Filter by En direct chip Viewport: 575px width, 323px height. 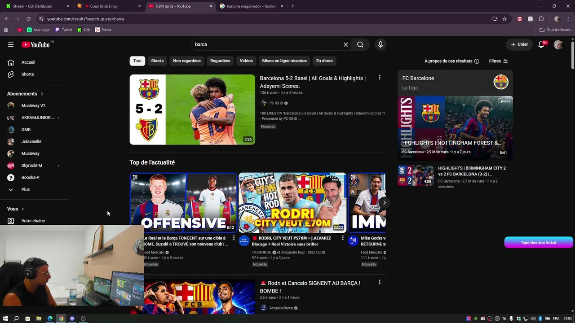tap(324, 61)
